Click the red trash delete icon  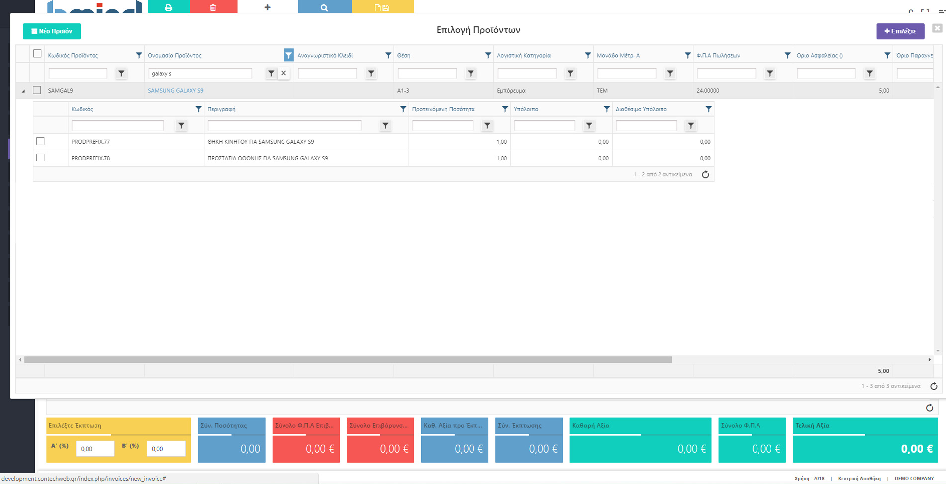coord(213,7)
